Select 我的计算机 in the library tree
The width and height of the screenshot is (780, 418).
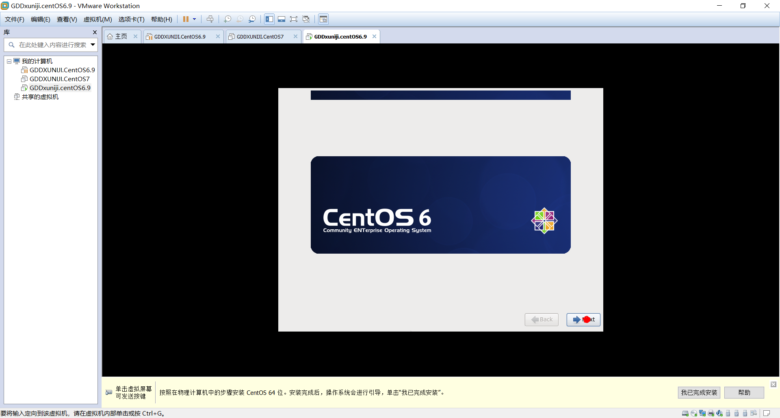coord(37,61)
